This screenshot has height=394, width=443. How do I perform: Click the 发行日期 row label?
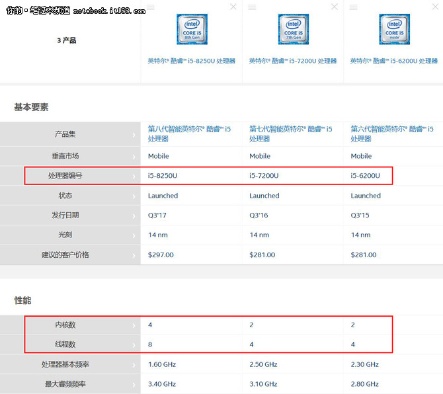tap(65, 216)
